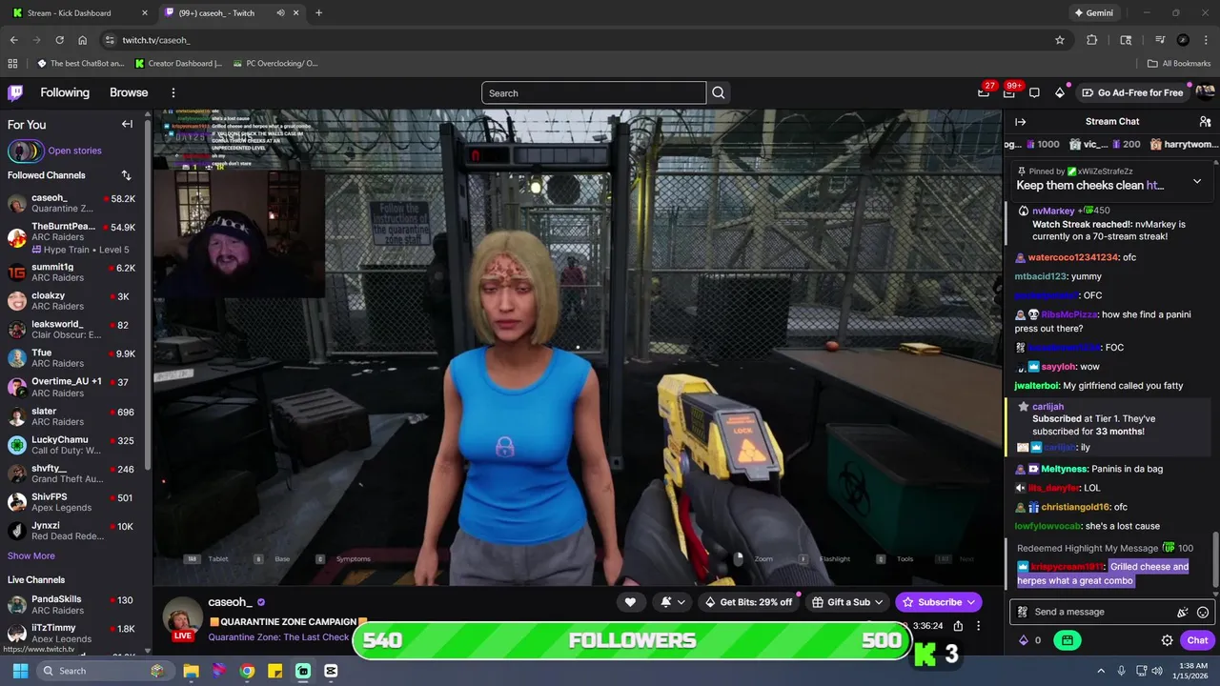Open chat settings gear
1220x686 pixels.
[x=1167, y=640]
